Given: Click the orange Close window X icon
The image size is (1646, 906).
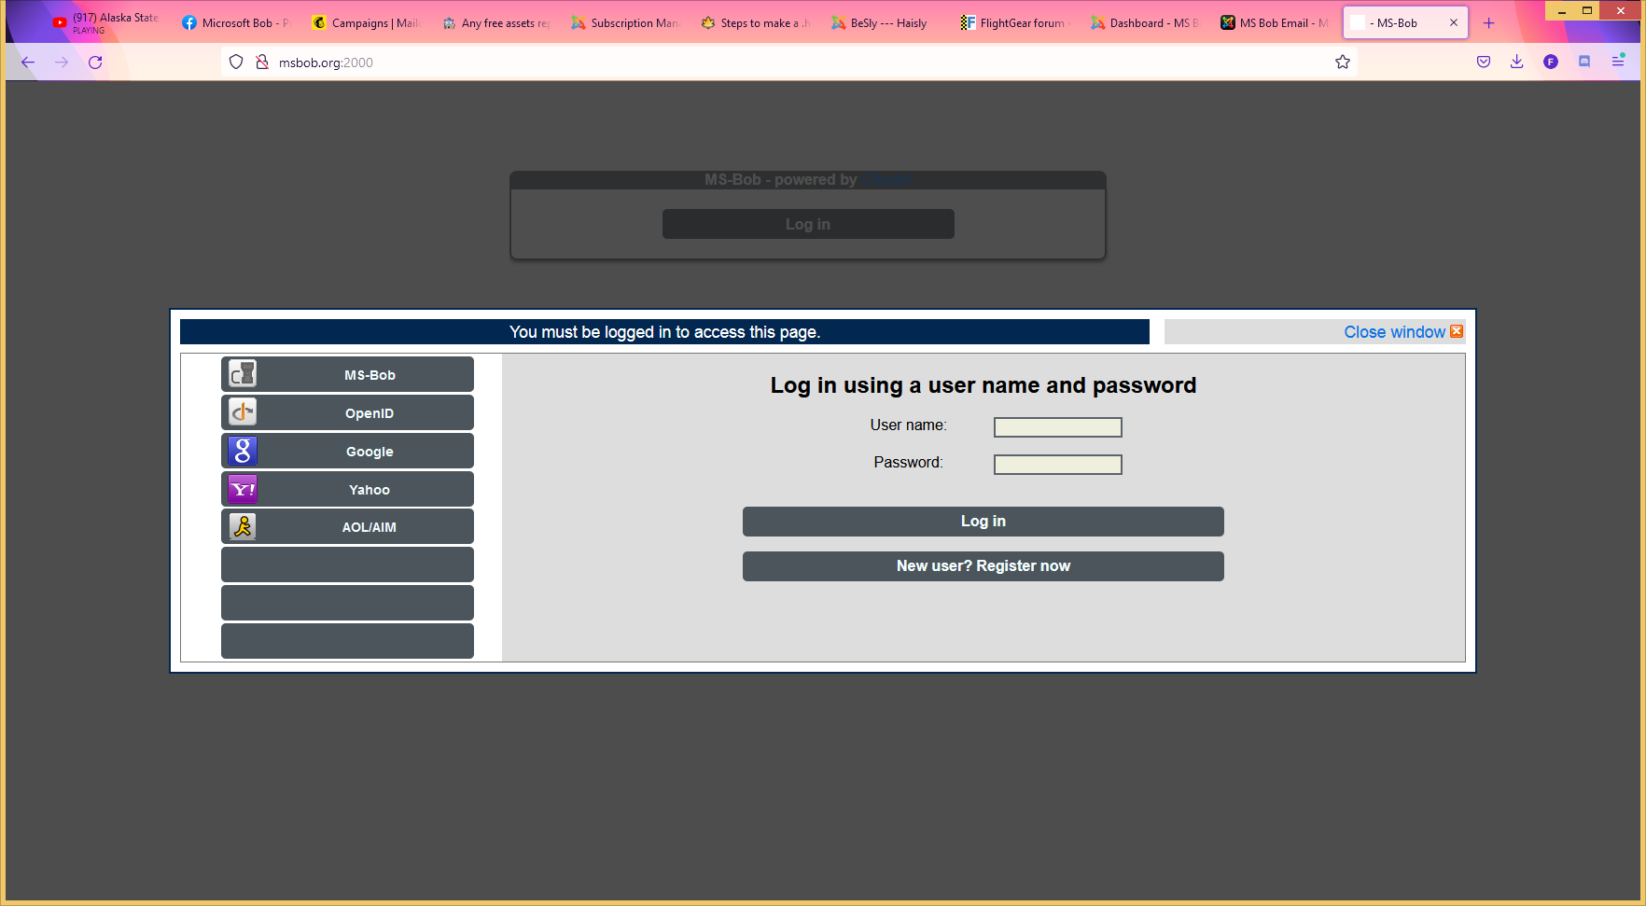Looking at the screenshot, I should (1457, 331).
